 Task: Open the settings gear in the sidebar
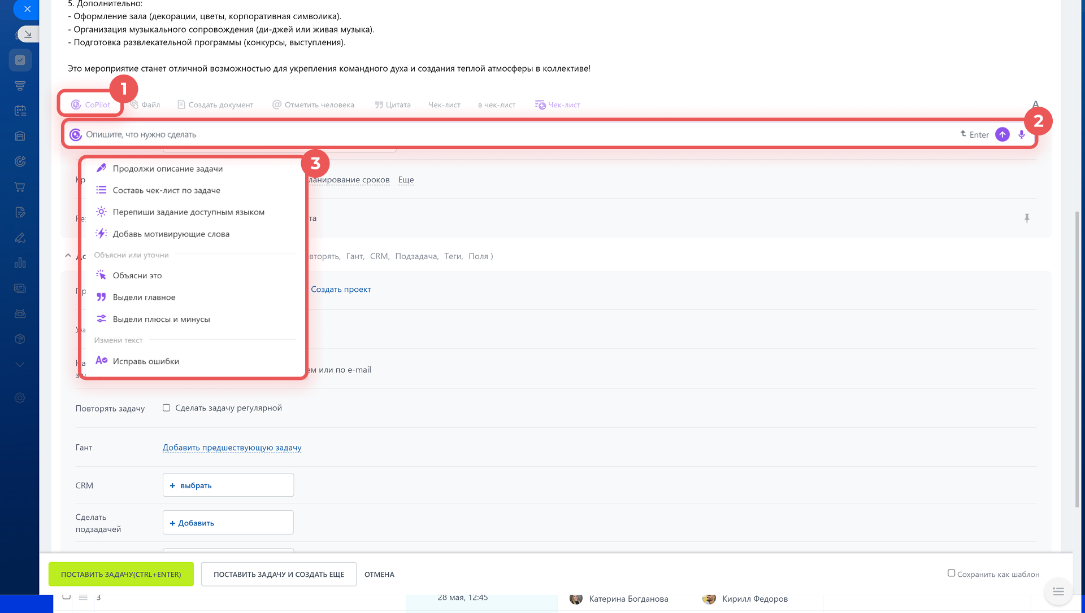20,398
